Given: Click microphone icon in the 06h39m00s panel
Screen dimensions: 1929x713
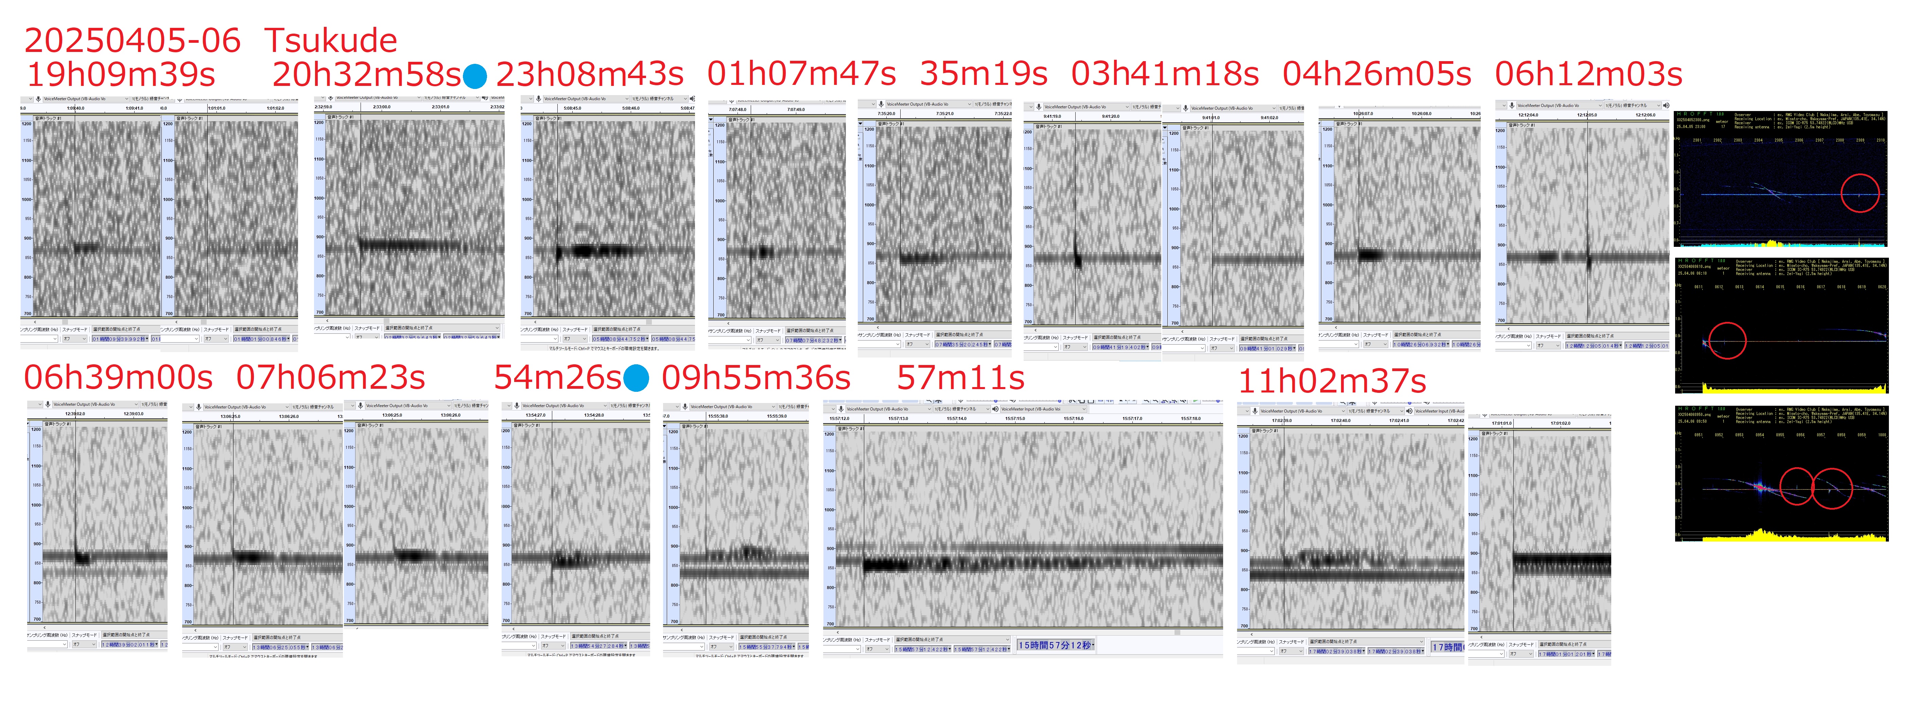Looking at the screenshot, I should click(x=47, y=404).
